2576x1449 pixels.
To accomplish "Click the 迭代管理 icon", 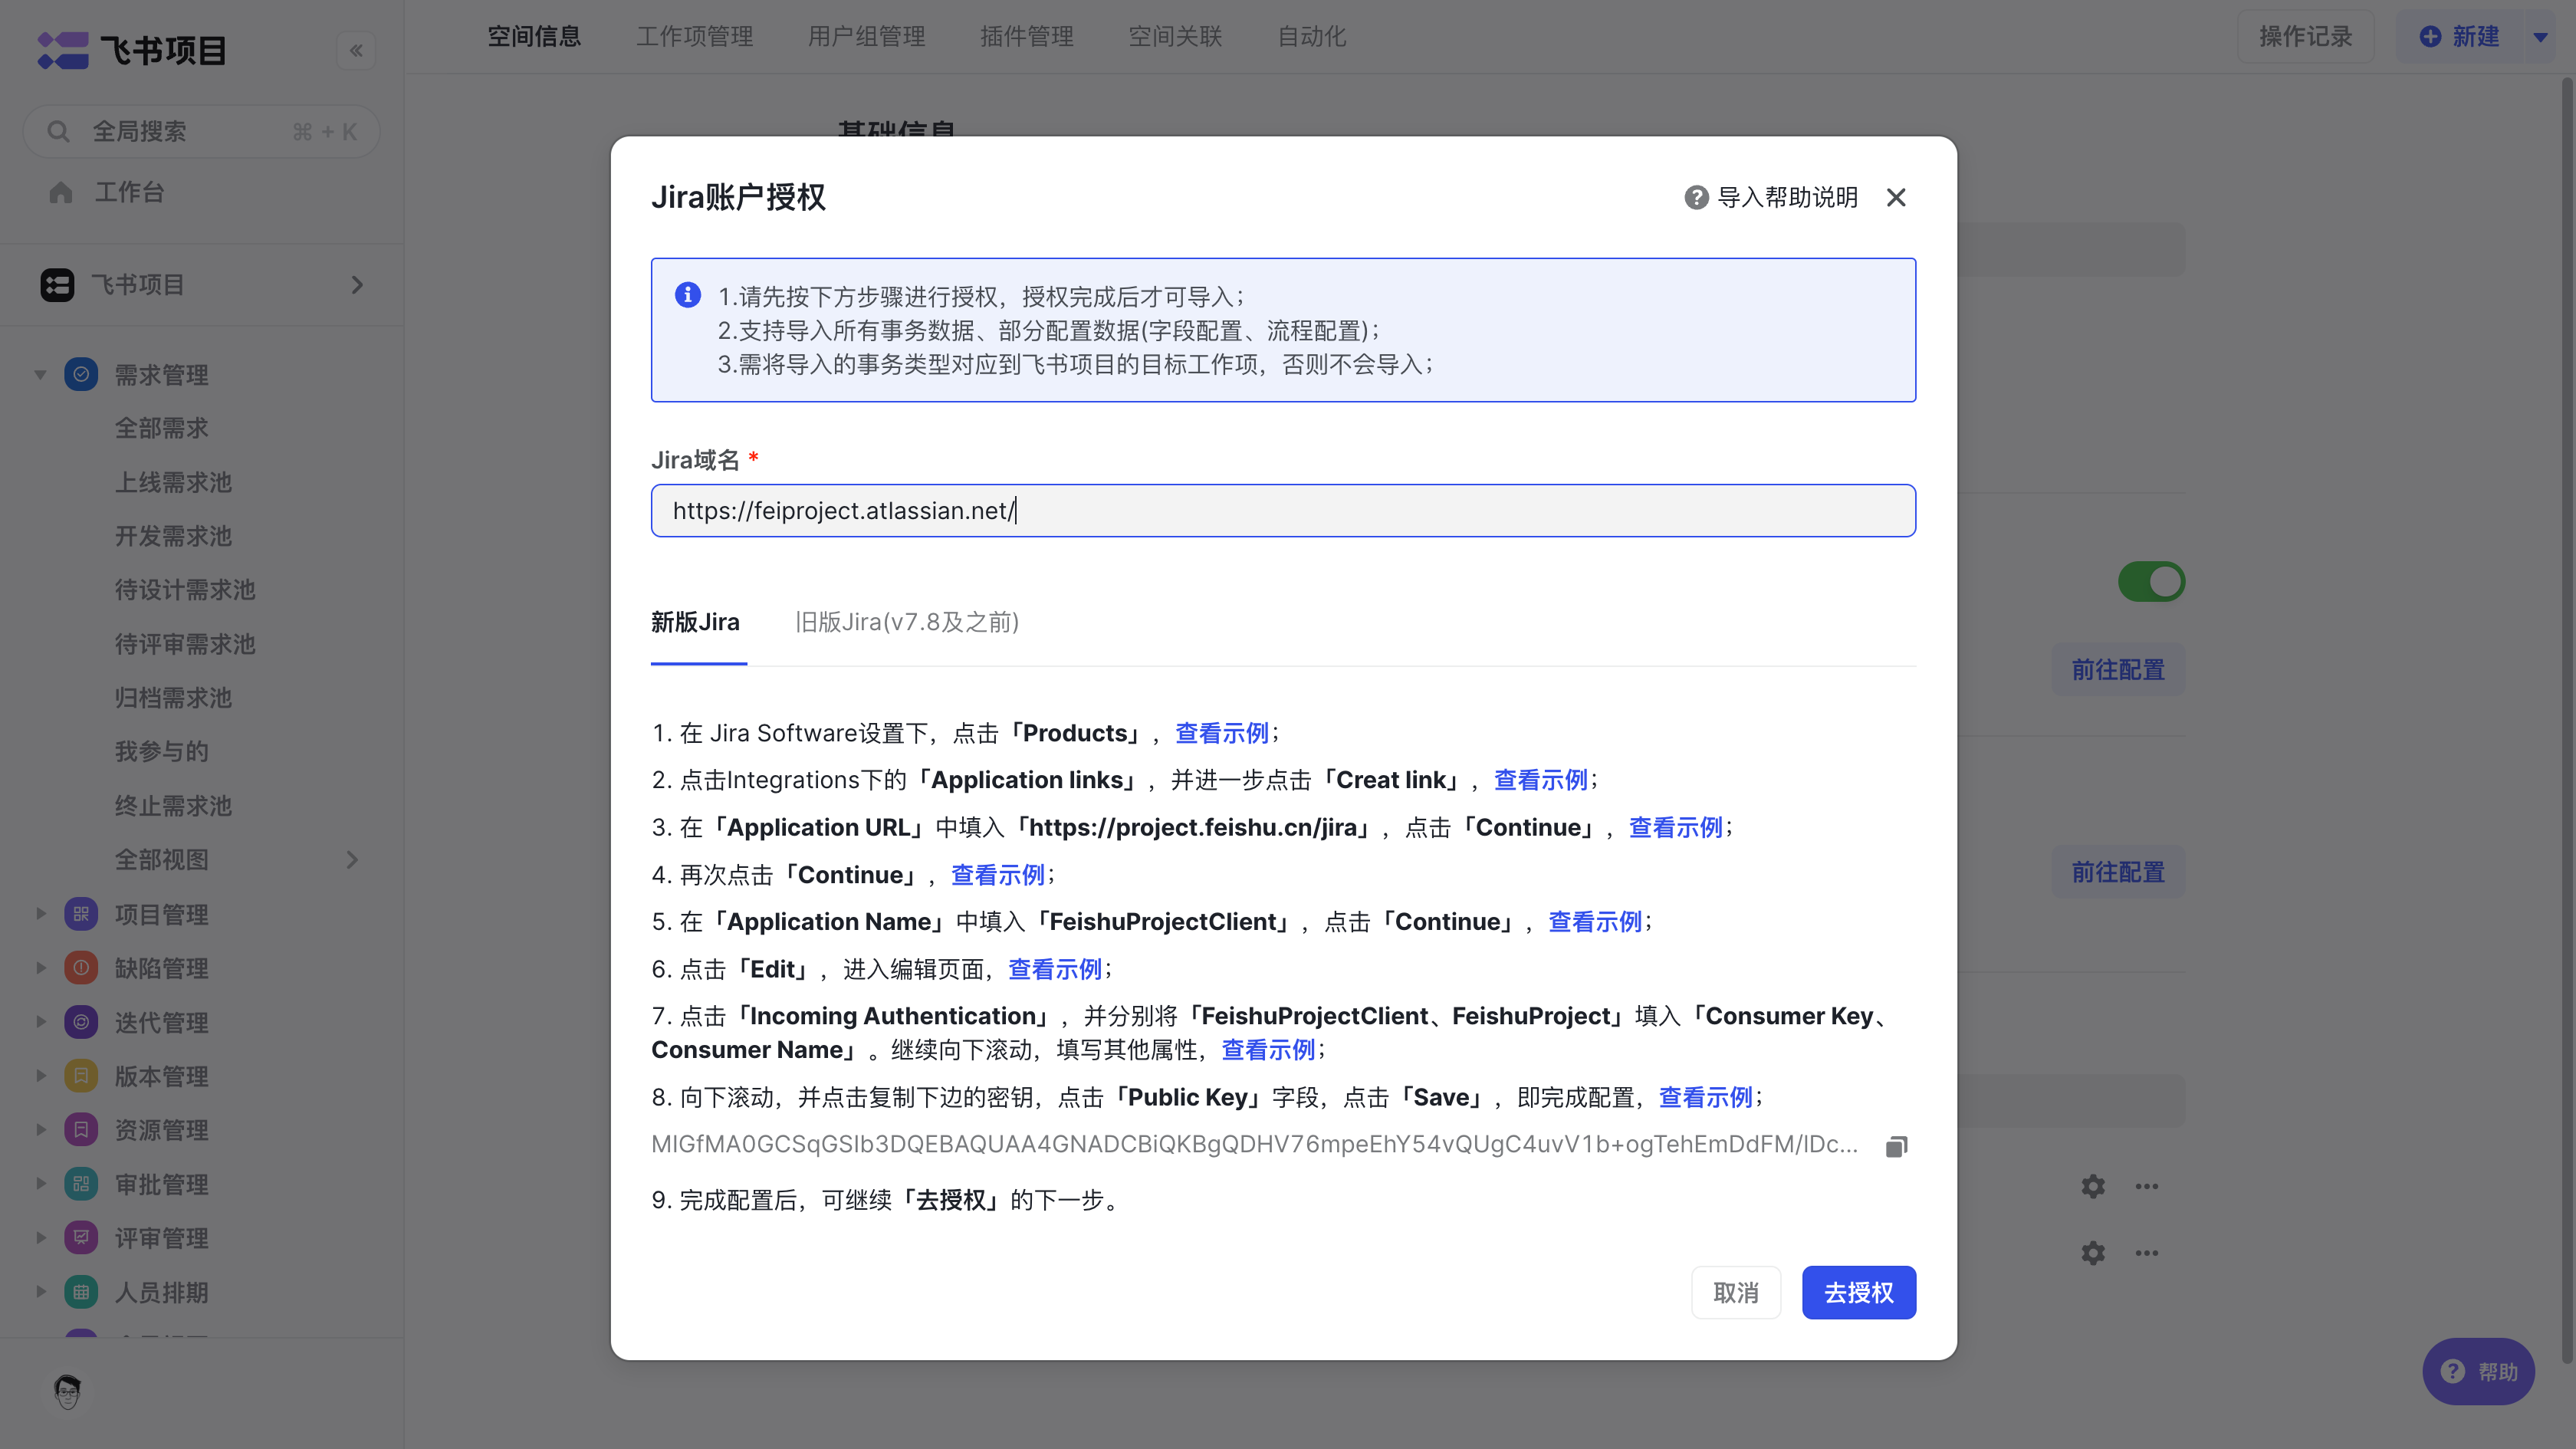I will (81, 1022).
